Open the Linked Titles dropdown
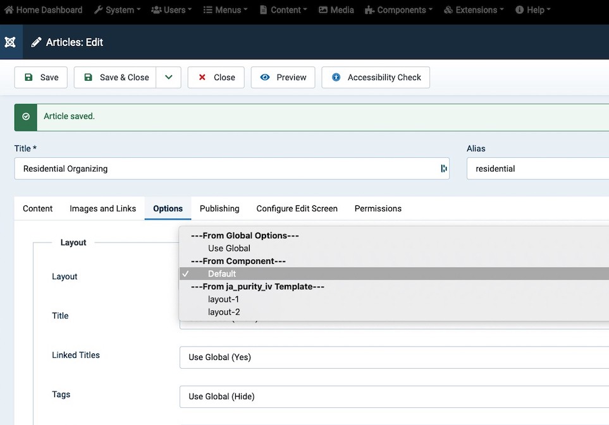Screen dimensions: 609x425 coord(393,357)
